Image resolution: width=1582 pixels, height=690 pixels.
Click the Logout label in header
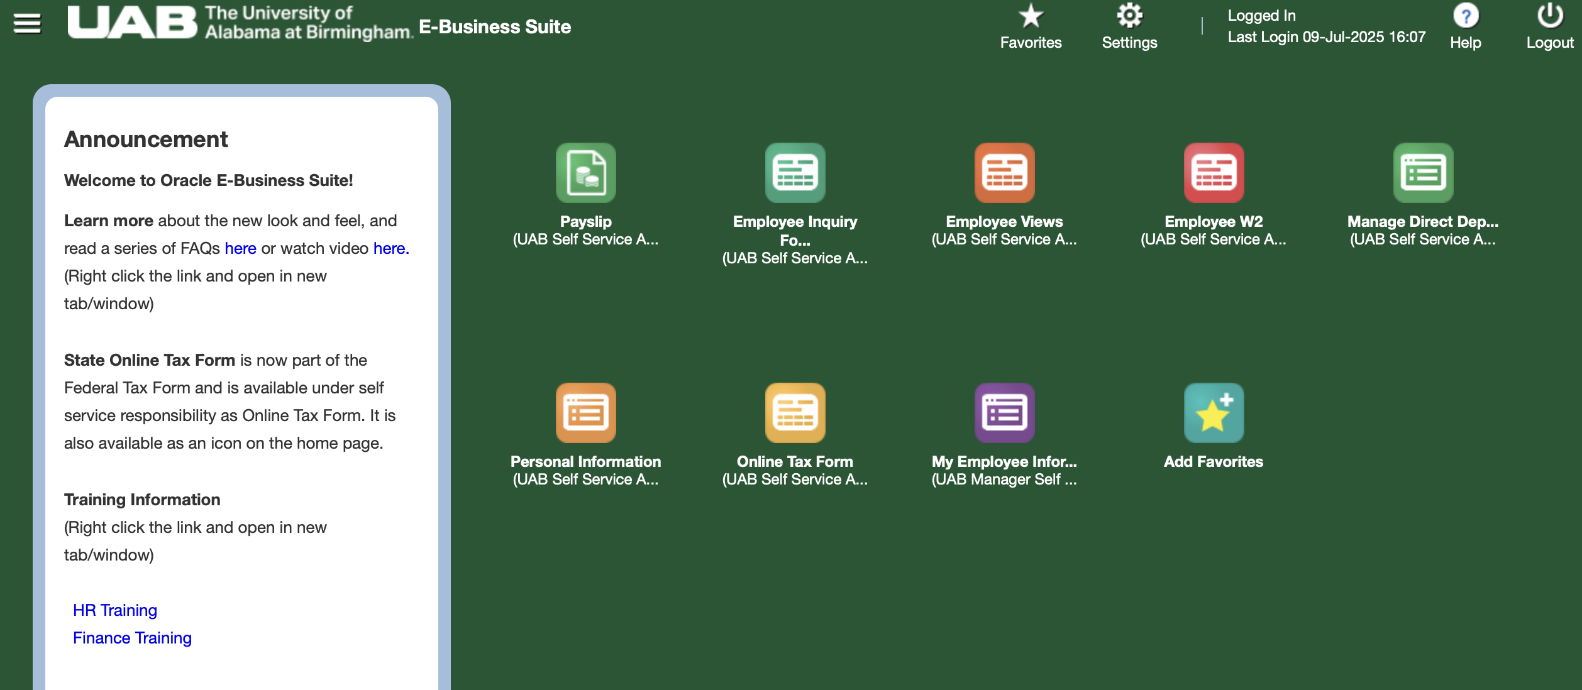click(x=1550, y=43)
